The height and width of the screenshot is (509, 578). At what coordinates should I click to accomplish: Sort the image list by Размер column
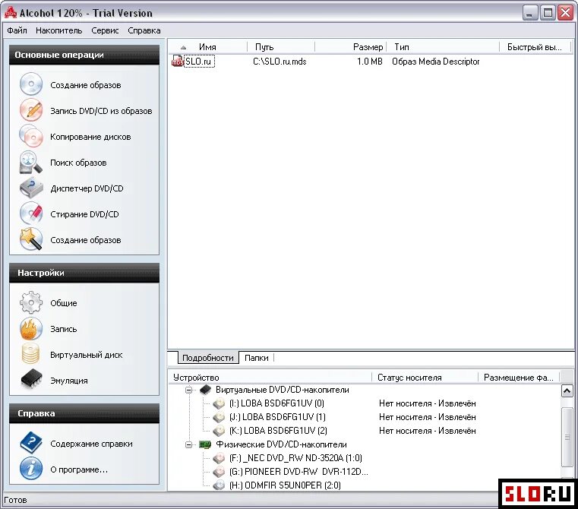(350, 47)
